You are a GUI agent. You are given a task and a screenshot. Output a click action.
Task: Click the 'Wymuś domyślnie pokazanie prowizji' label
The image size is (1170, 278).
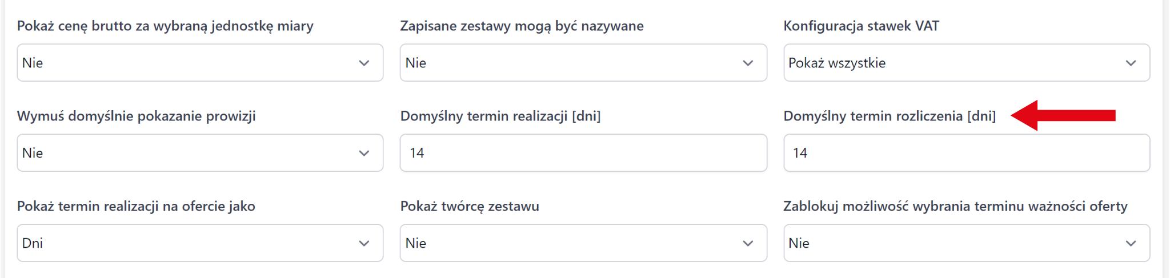click(x=136, y=116)
